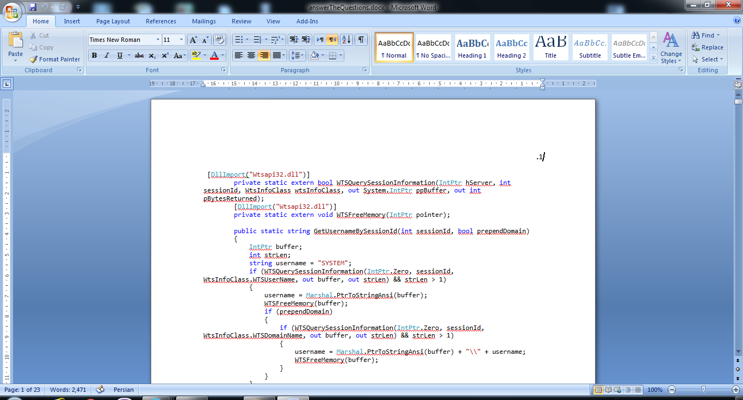Click the word count in status bar

(x=68, y=390)
